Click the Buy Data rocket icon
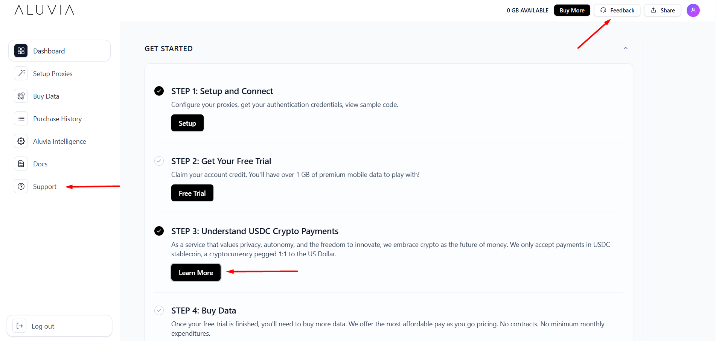This screenshot has width=716, height=341. (21, 96)
